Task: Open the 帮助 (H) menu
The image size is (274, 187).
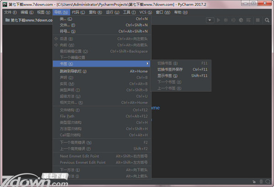Action: [181, 12]
